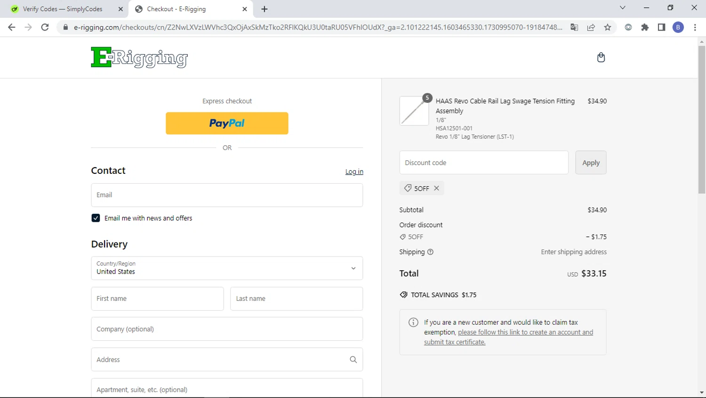Pay with the PayPal express button
Viewport: 706px width, 398px height.
pyautogui.click(x=227, y=123)
